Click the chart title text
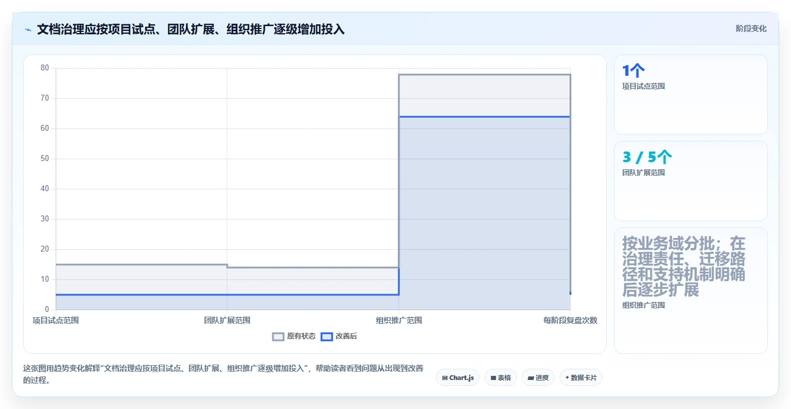 [191, 29]
